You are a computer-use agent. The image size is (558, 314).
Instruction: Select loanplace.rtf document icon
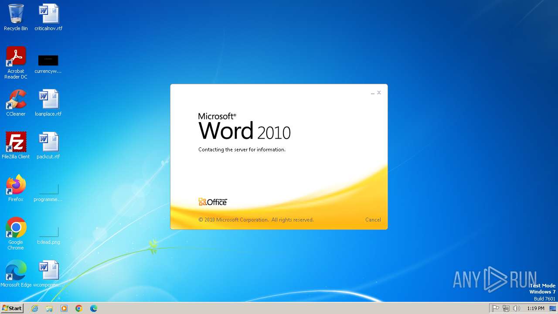(48, 103)
